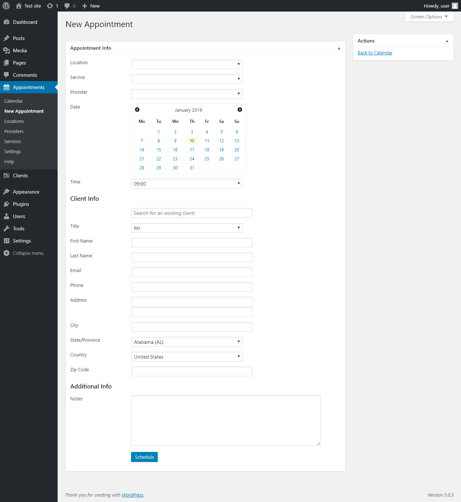Viewport: 461px width, 502px height.
Task: Click the Plugins plug icon
Action: (x=6, y=204)
